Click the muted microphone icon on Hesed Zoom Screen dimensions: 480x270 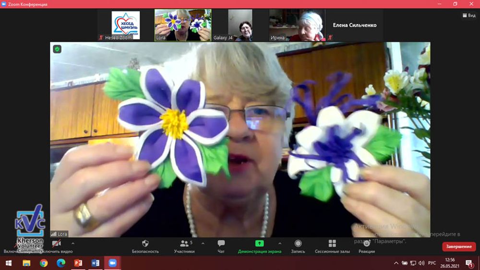click(x=101, y=37)
